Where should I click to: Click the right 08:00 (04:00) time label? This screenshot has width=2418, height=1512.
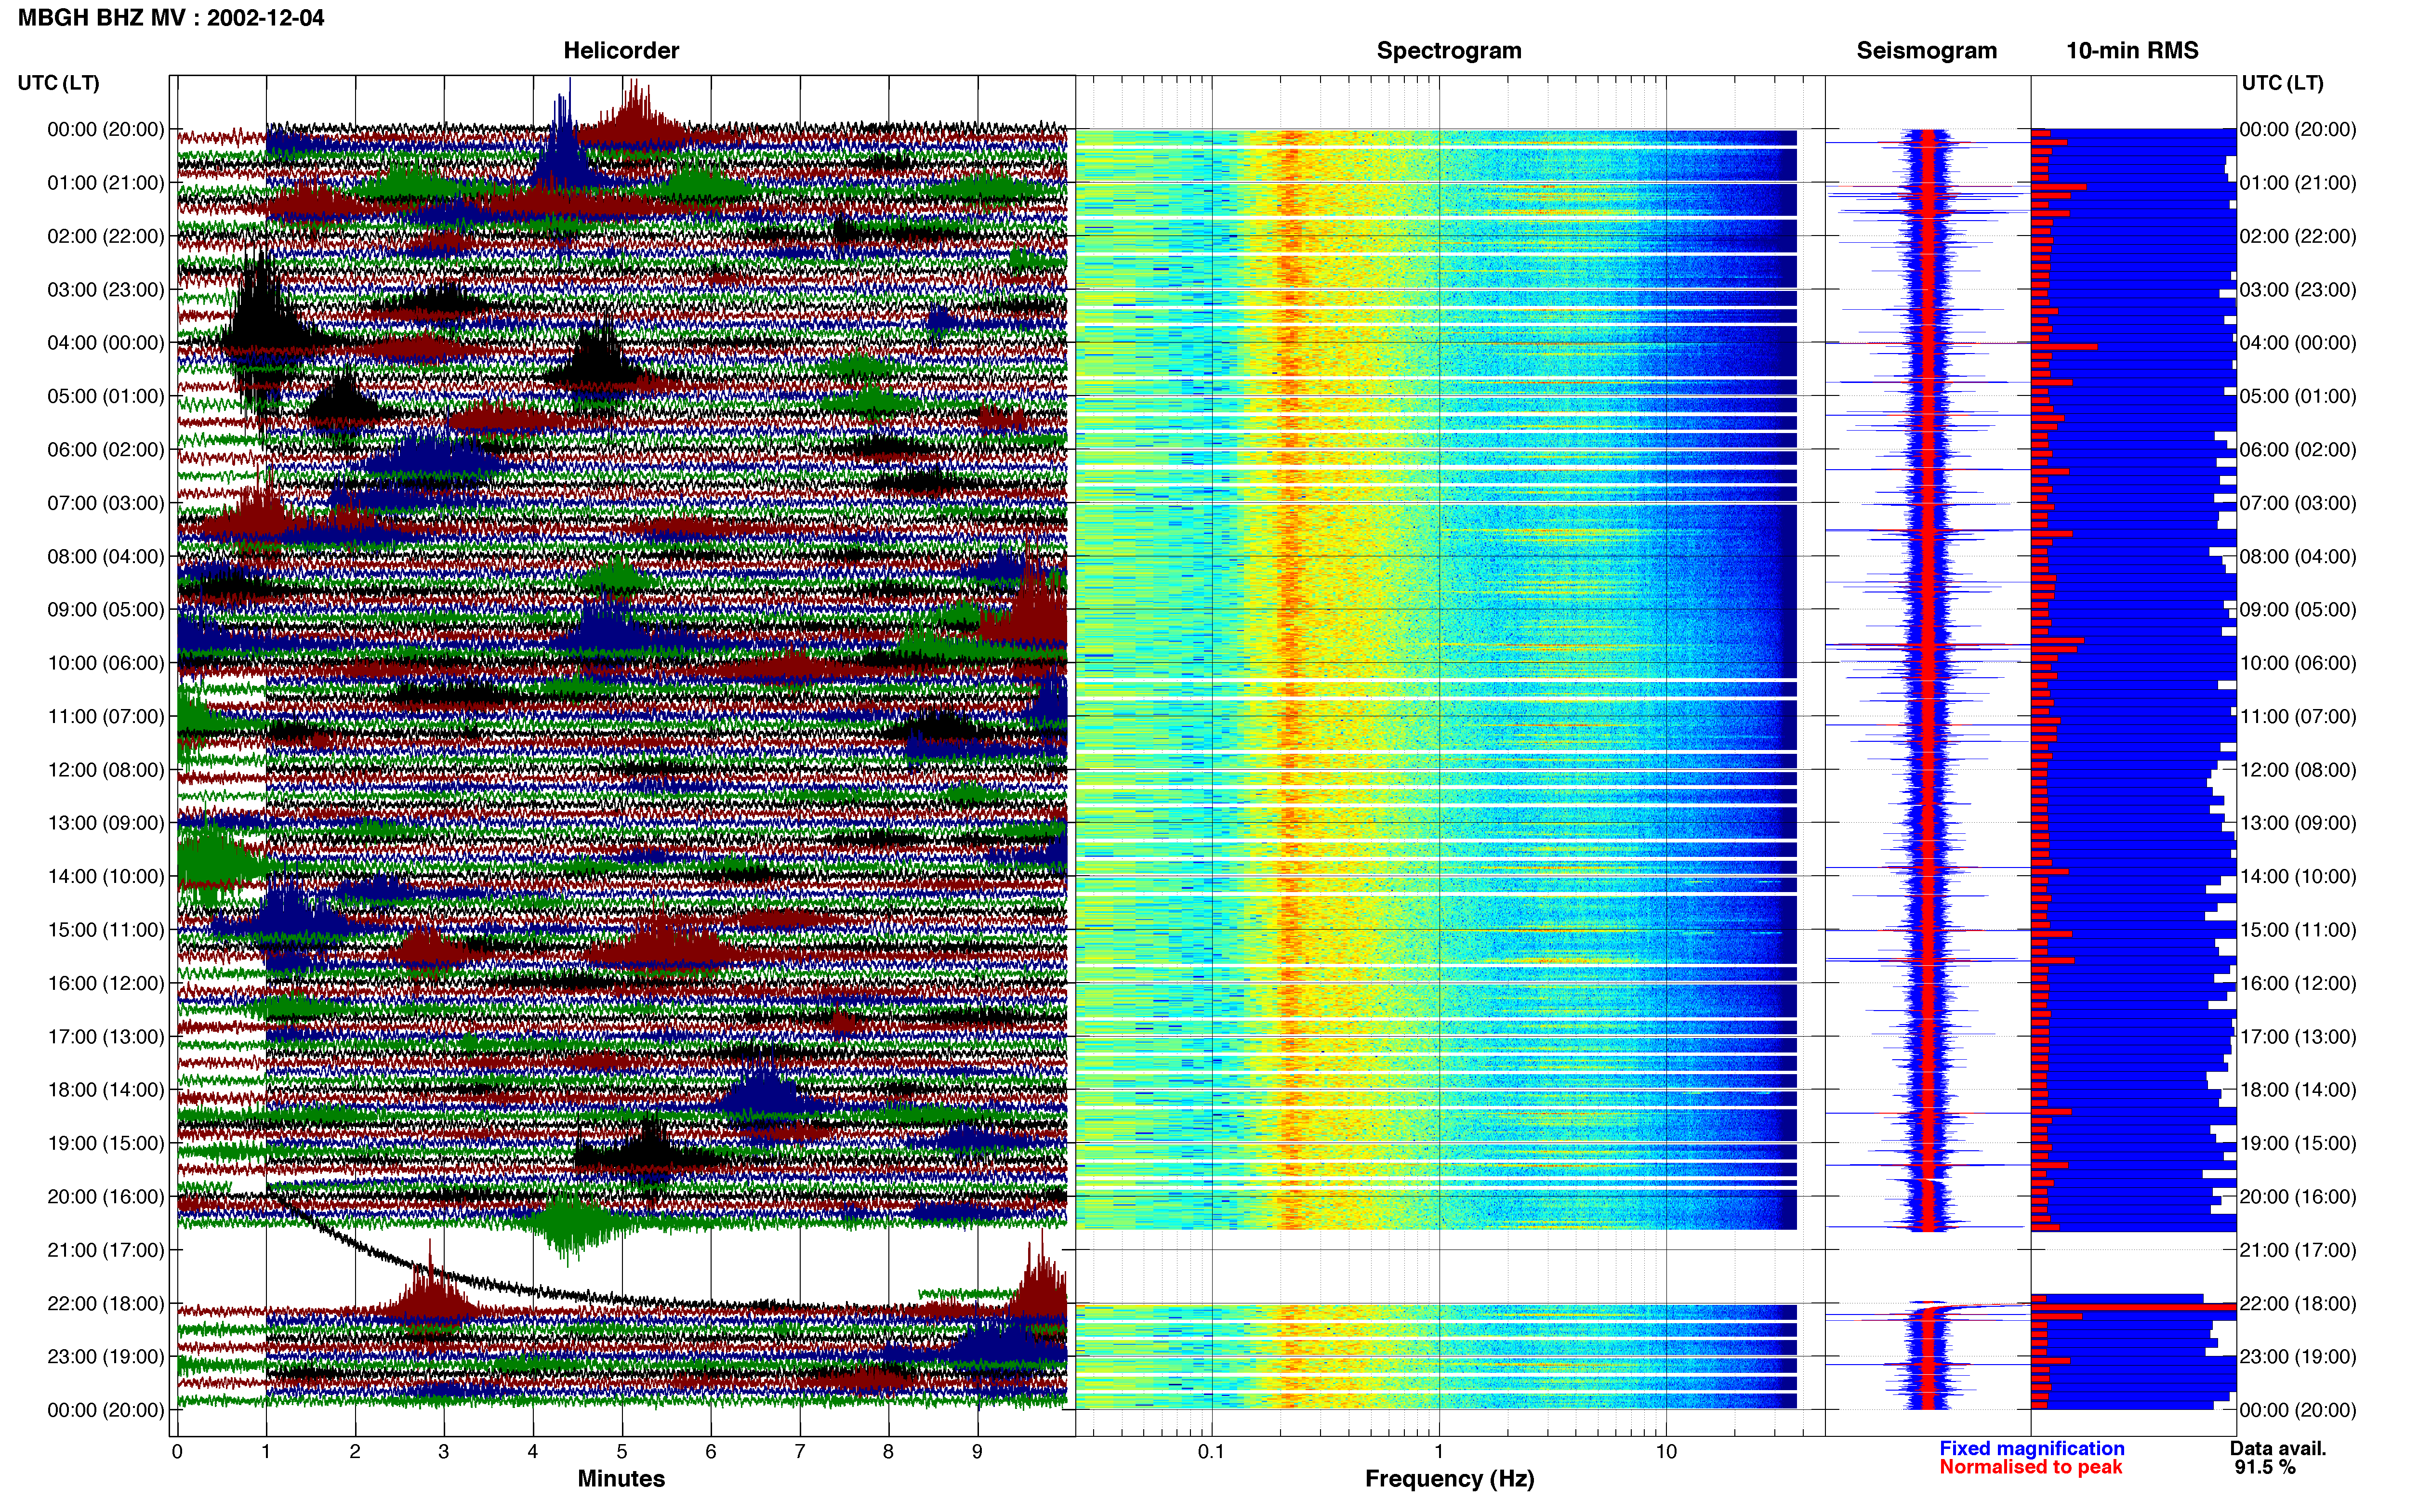tap(2298, 556)
